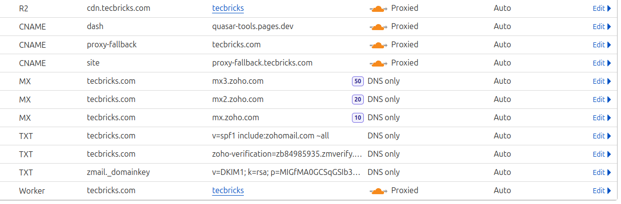Click the Proxied cloud icon in the Worker row
This screenshot has width=621, height=204.
coord(378,191)
